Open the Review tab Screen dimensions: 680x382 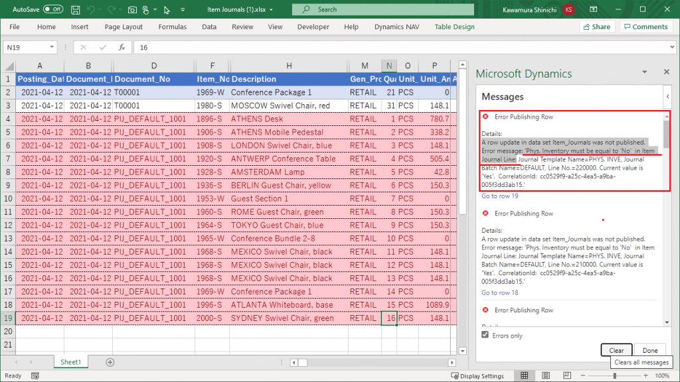tap(242, 27)
